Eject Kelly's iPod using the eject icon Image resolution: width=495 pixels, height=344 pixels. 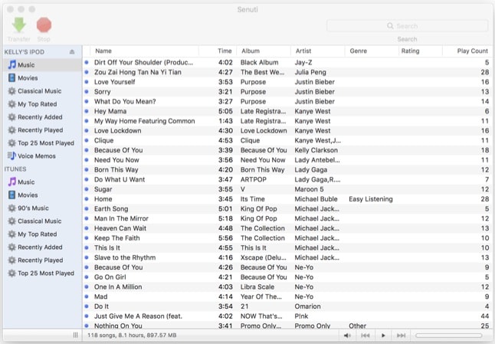(x=72, y=52)
